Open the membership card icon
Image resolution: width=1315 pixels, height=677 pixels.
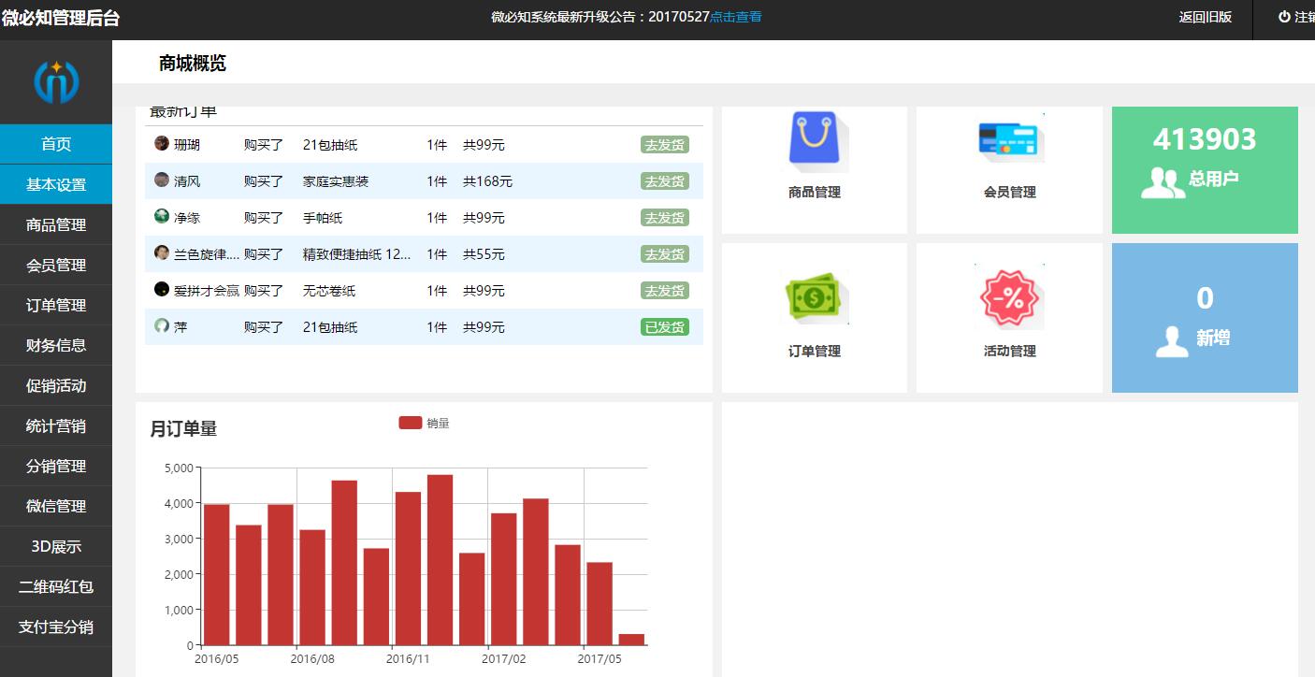[1009, 140]
